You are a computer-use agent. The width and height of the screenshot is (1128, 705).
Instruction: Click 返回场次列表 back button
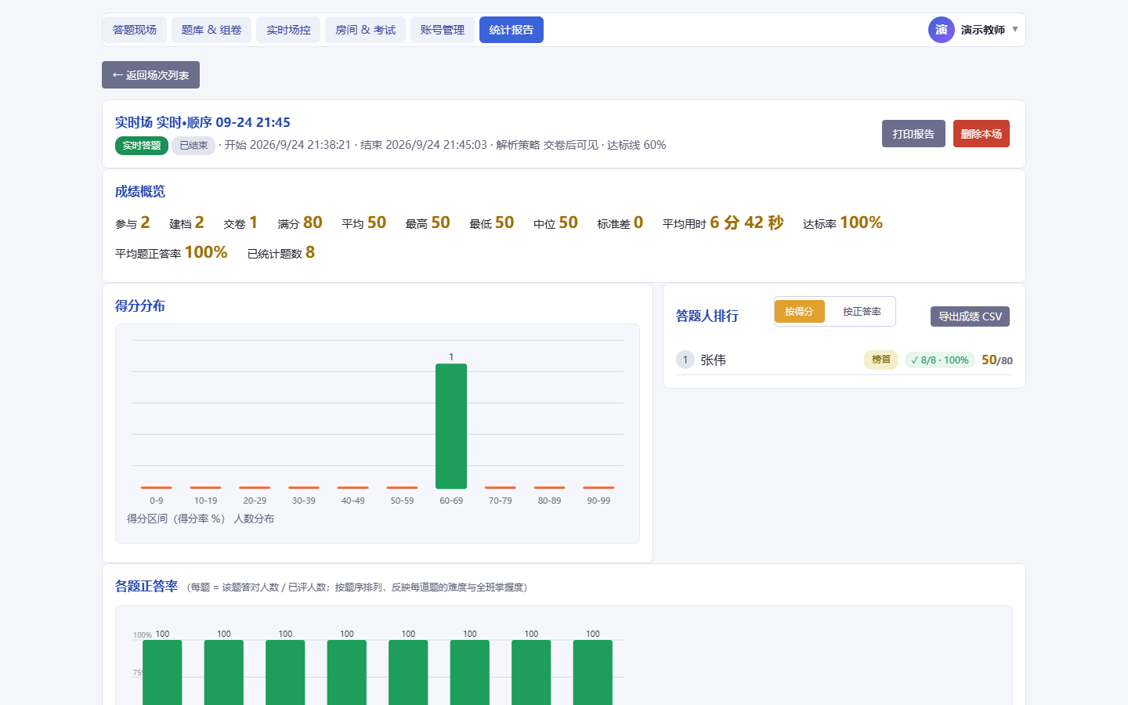click(x=150, y=75)
